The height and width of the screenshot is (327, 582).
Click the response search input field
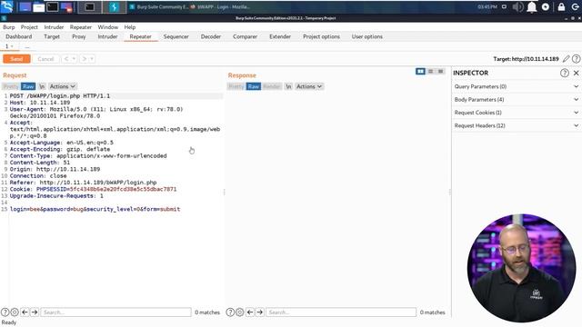pyautogui.click(x=341, y=312)
